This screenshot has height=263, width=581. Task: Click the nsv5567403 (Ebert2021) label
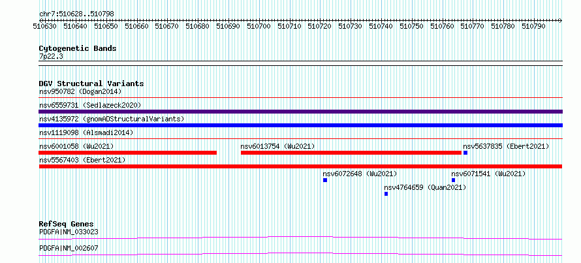click(82, 160)
